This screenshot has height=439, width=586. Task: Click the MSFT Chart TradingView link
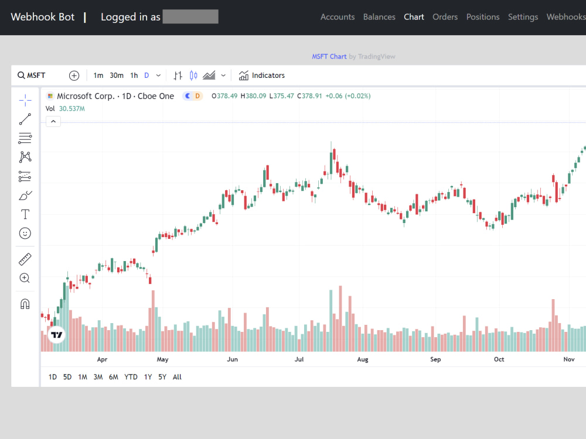(x=329, y=56)
